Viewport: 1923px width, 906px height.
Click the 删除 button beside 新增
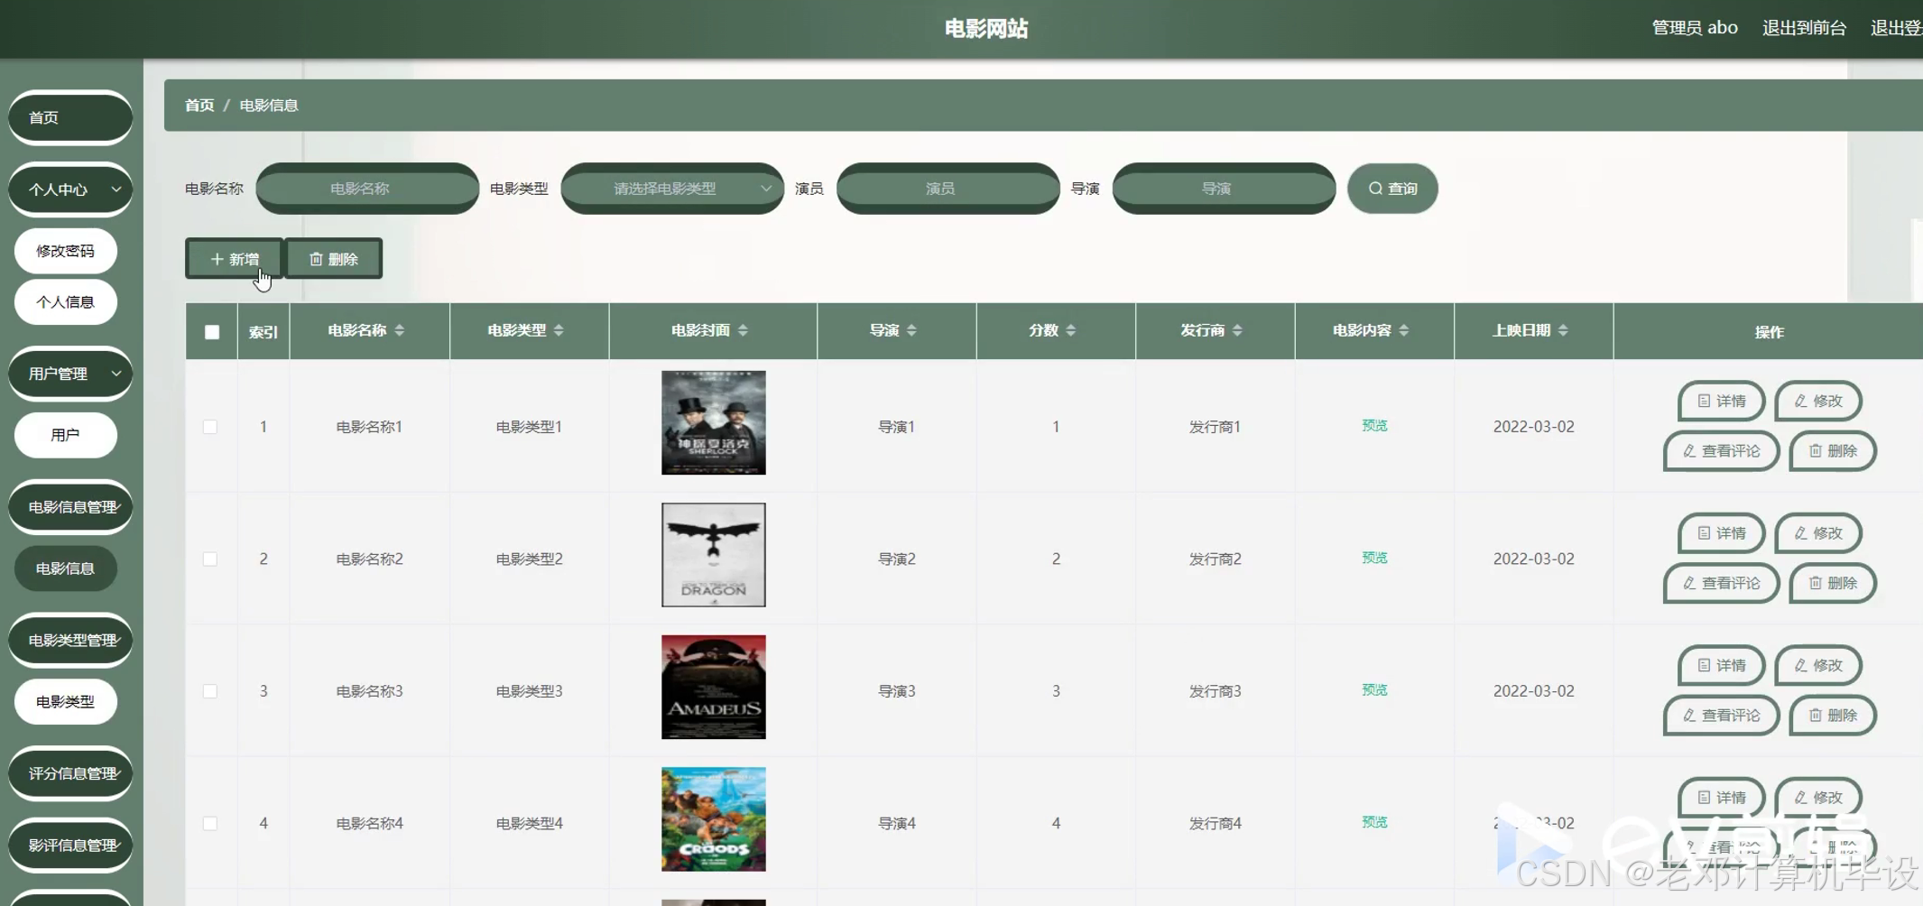click(334, 259)
